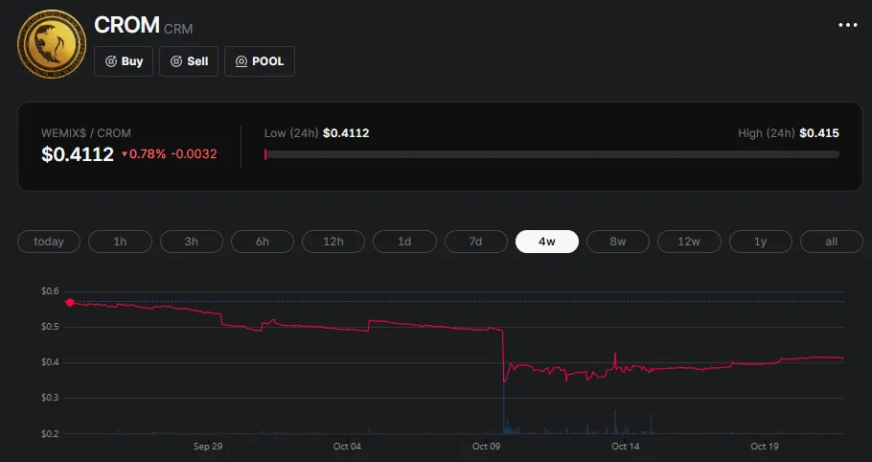
Task: Select the 12h time range
Action: (333, 242)
